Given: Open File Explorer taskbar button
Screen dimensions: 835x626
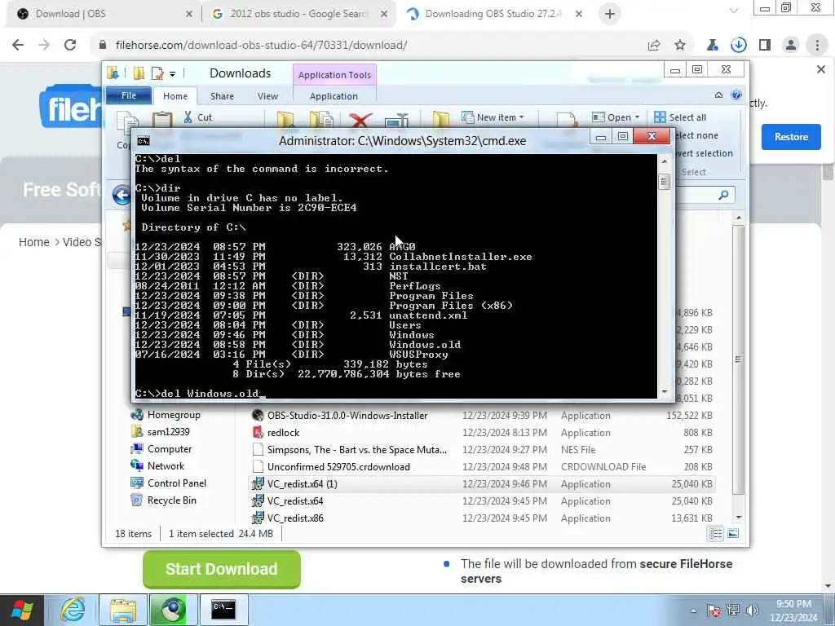Looking at the screenshot, I should [x=123, y=610].
